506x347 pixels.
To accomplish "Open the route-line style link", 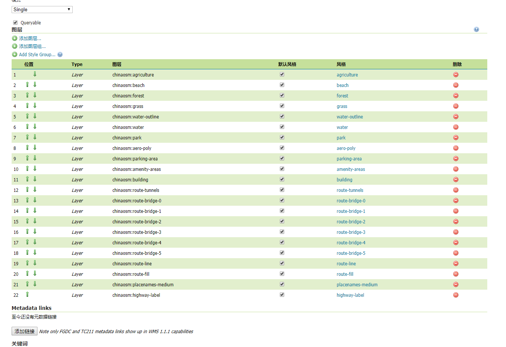I will [x=346, y=263].
